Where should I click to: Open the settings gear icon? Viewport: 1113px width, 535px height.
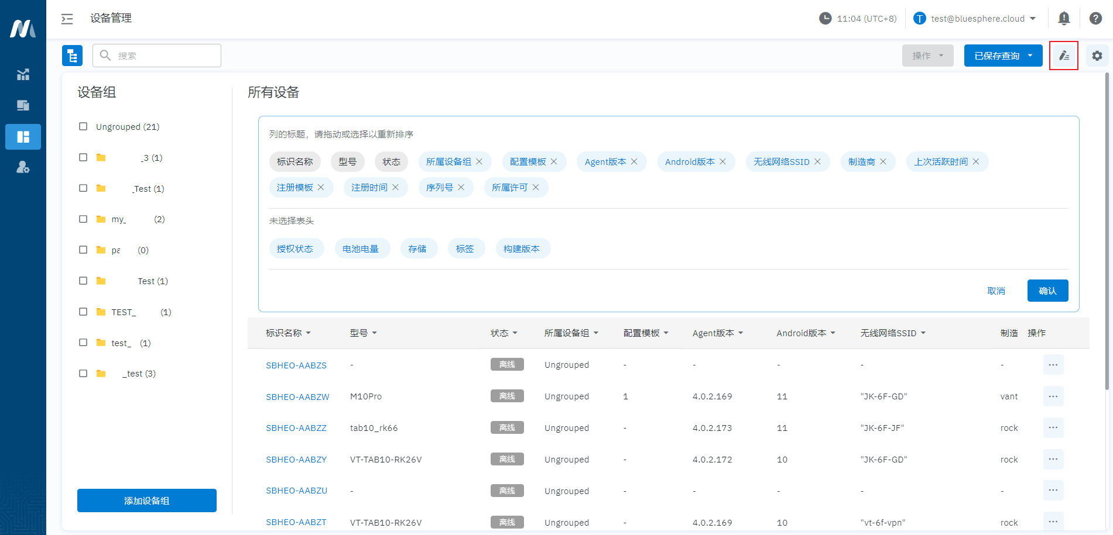1097,56
